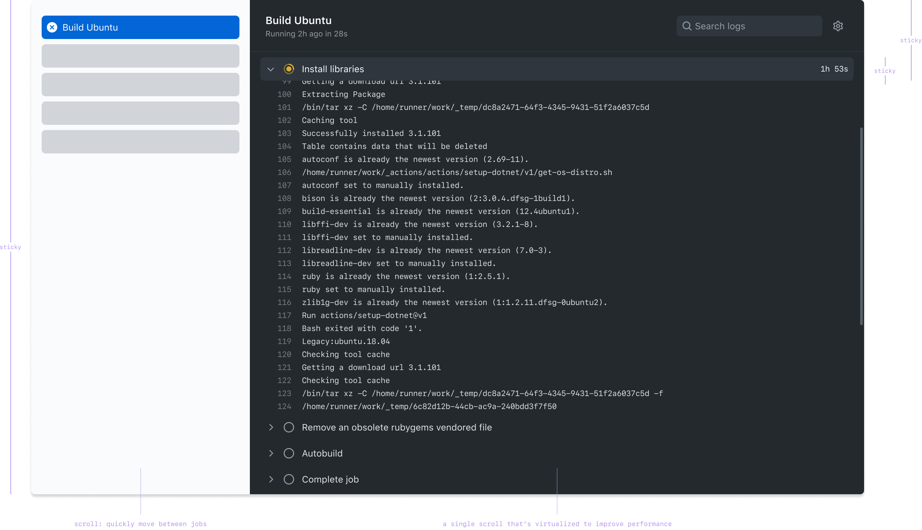Click the pending status circle for Complete job
The width and height of the screenshot is (922, 530).
pos(289,479)
